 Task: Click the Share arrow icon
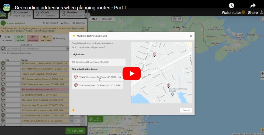tap(253, 6)
